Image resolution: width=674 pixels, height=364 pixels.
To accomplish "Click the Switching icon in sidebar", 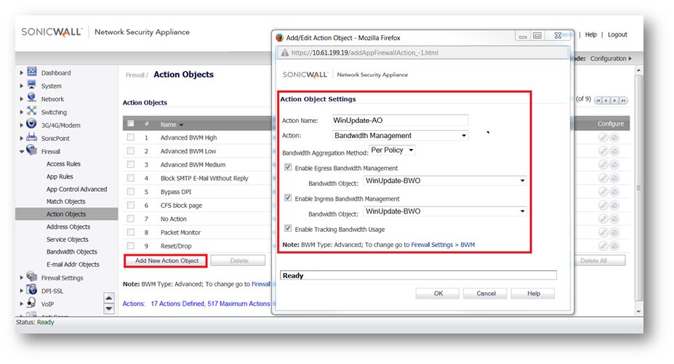I will [32, 111].
